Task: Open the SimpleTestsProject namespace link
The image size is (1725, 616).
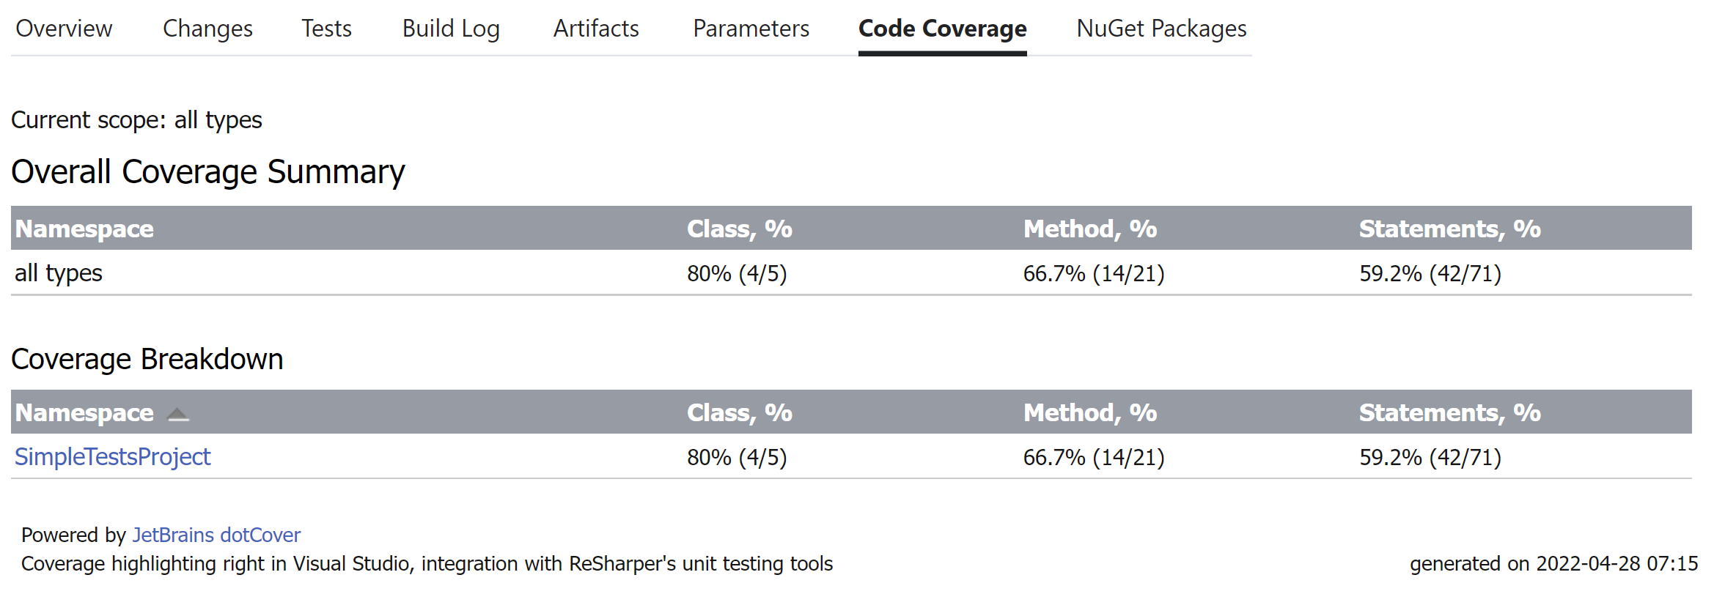Action: pos(112,456)
